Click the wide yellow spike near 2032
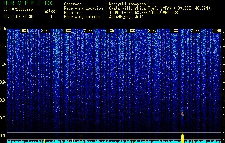The image size is (225, 143). [x=45, y=141]
